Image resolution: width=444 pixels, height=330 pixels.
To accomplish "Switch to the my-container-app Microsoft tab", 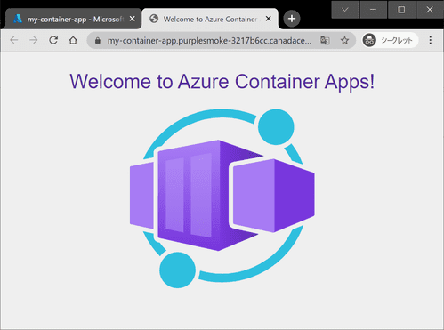I will (x=73, y=19).
